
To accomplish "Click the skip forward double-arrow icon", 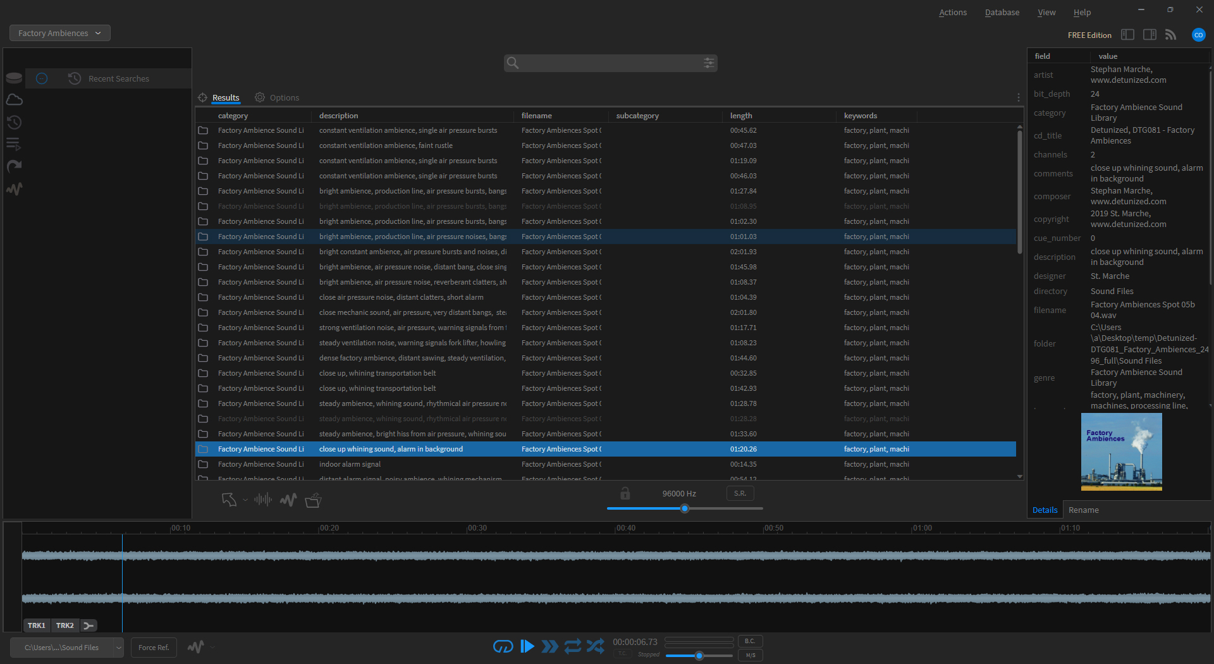I will (x=549, y=646).
